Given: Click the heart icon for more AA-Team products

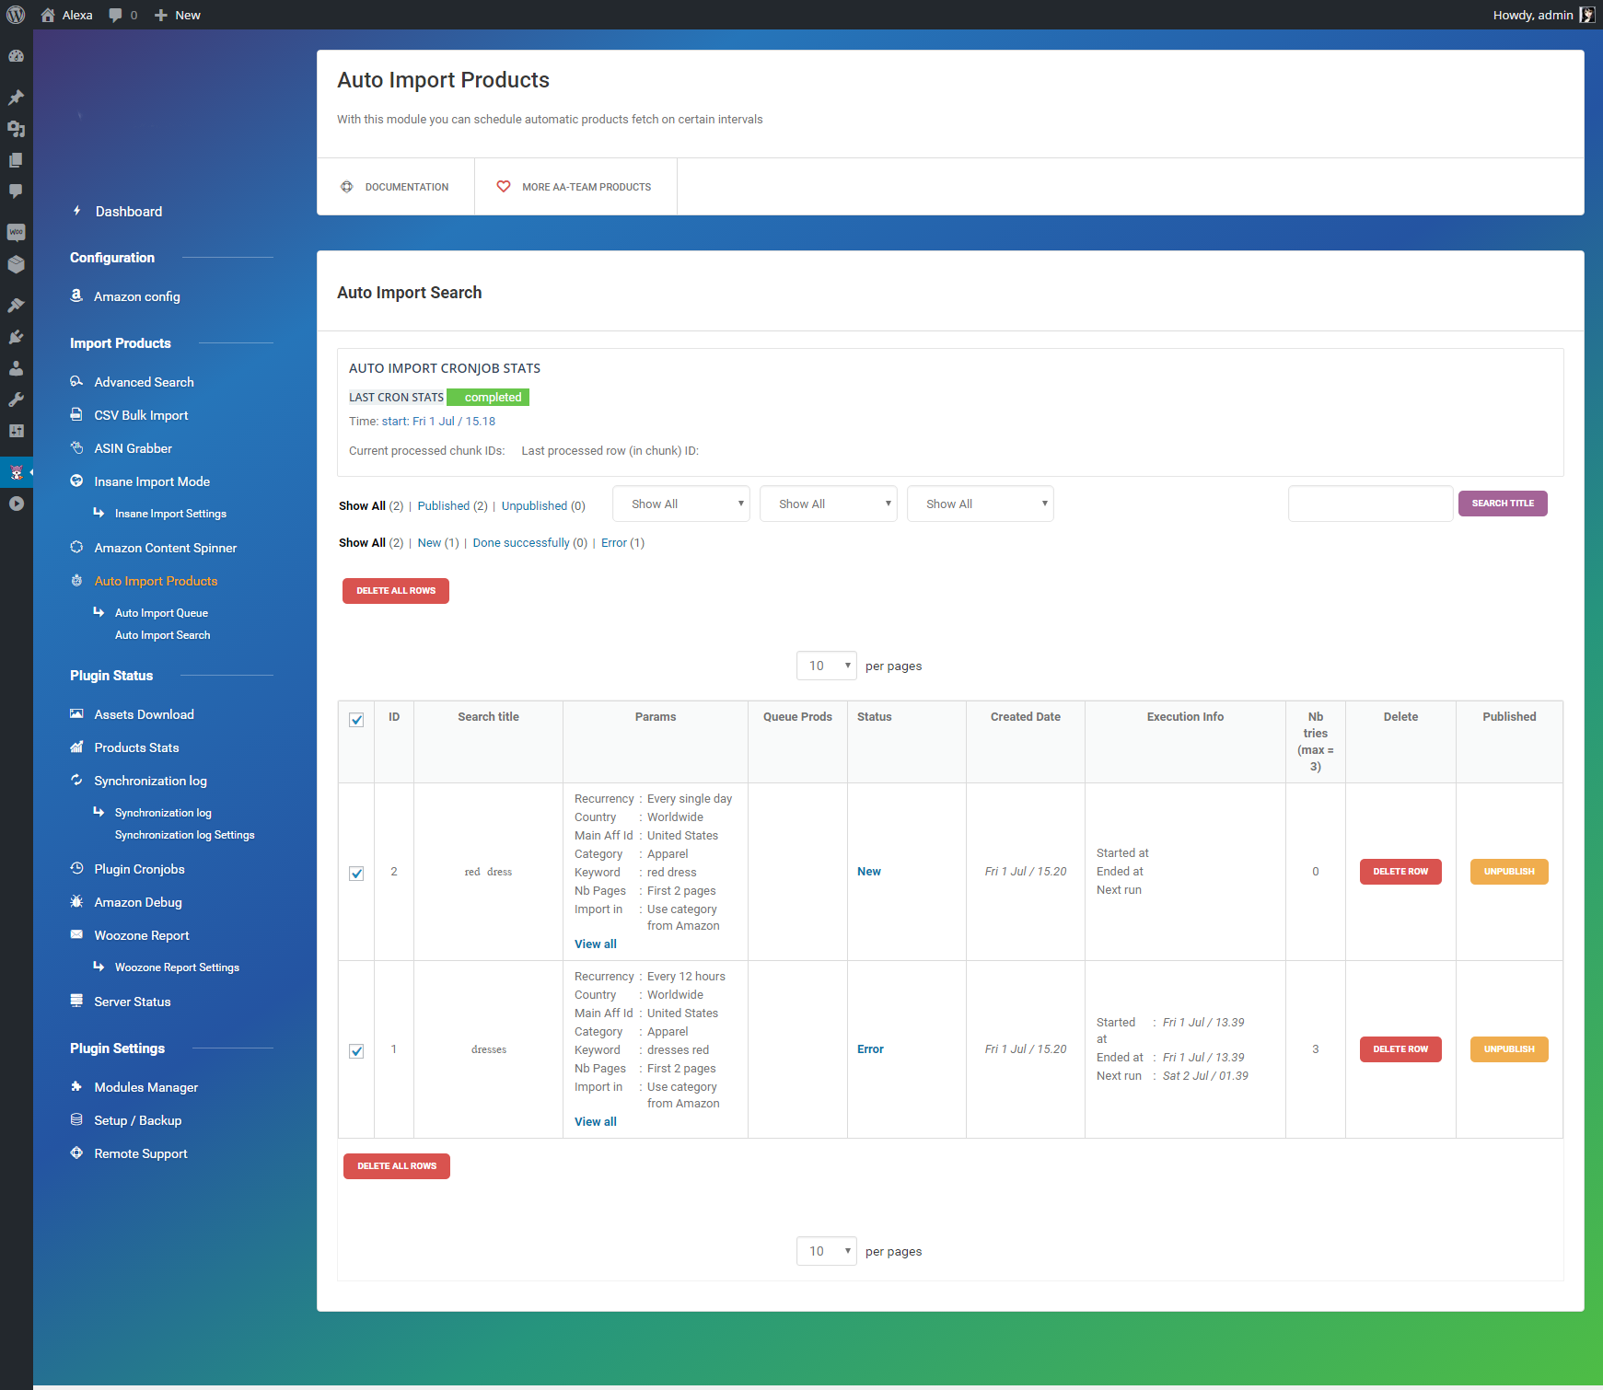Looking at the screenshot, I should tap(504, 187).
